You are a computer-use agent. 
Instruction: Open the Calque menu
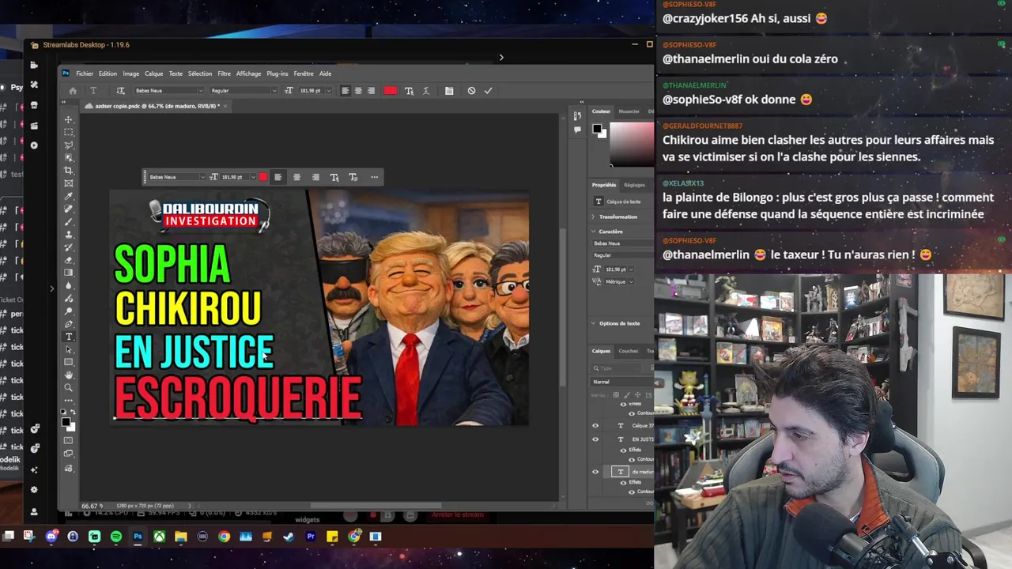(x=154, y=73)
